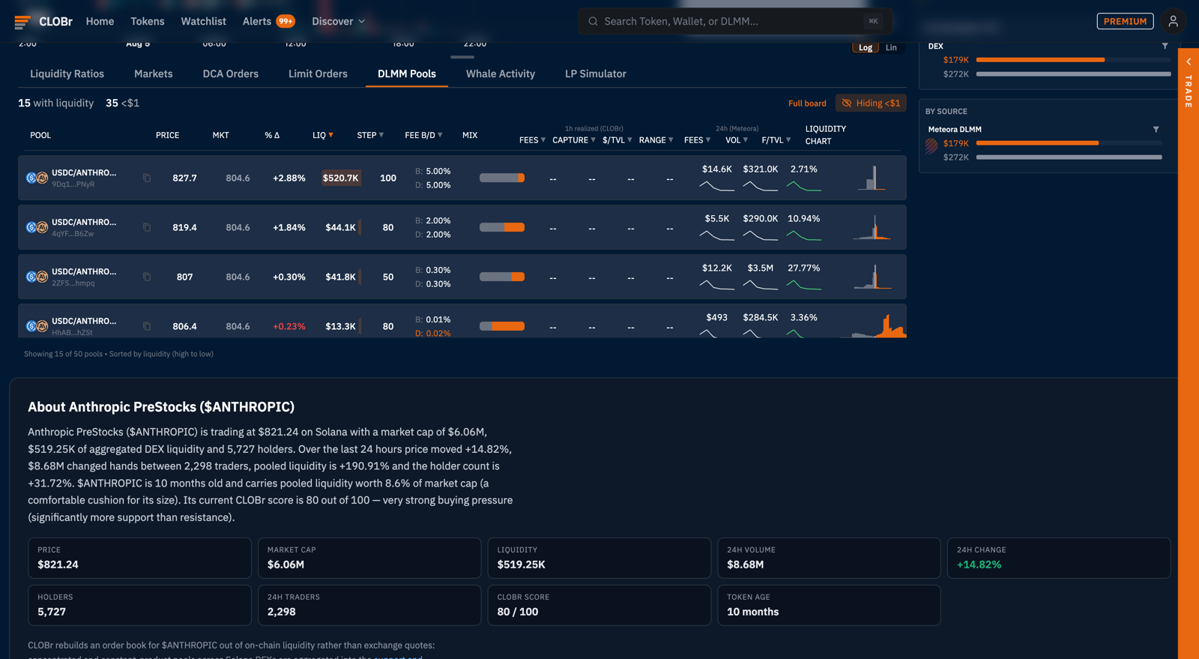The width and height of the screenshot is (1199, 659).
Task: Sort by F/TVL column
Action: [776, 140]
